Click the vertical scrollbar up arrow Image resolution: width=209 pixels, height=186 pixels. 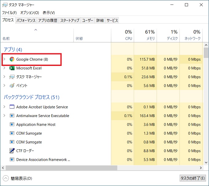point(206,45)
